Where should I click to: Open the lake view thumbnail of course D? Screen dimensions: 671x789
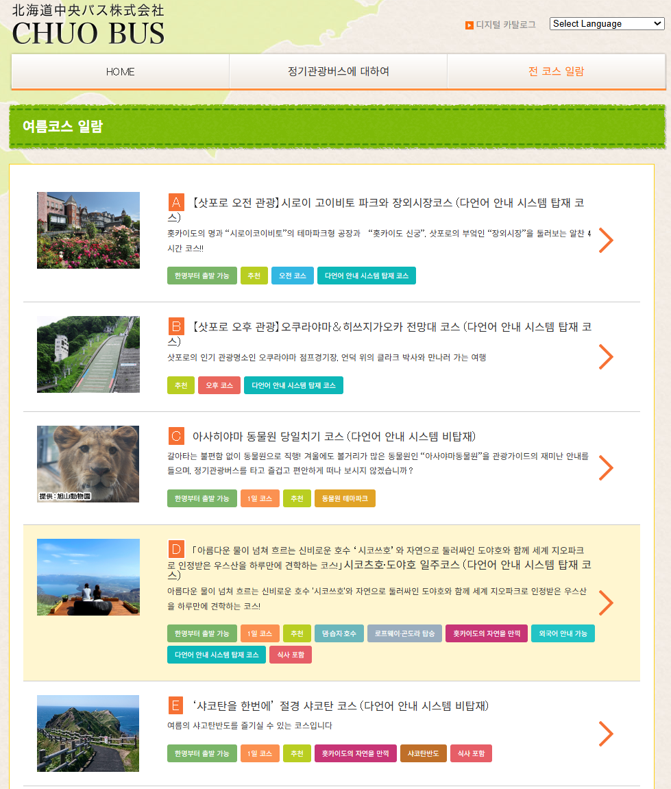88,577
